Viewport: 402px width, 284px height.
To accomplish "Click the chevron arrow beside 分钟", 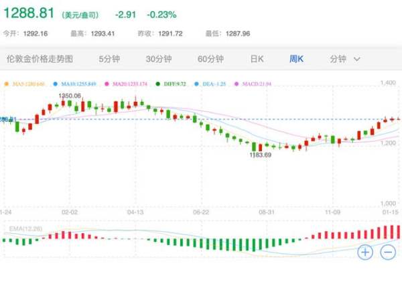I will pyautogui.click(x=357, y=59).
